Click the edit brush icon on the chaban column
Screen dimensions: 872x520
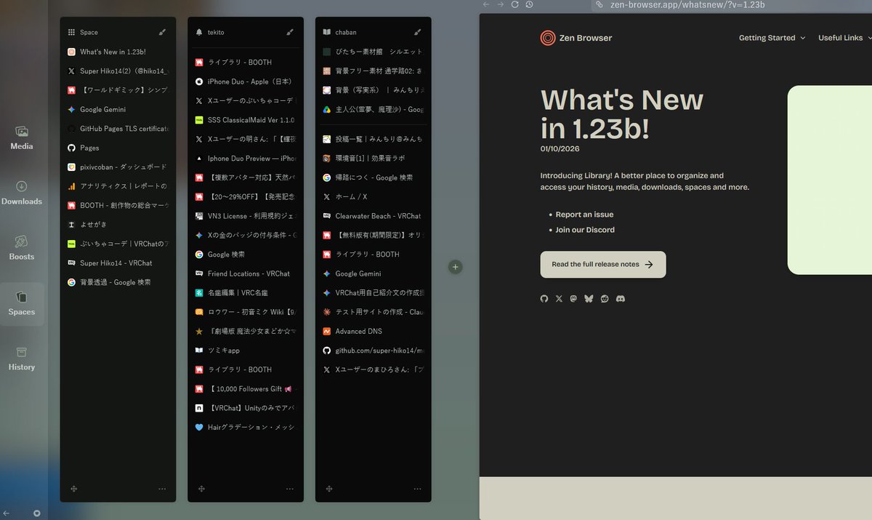[418, 32]
